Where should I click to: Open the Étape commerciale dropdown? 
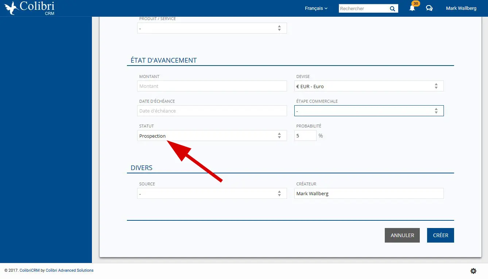pyautogui.click(x=369, y=111)
